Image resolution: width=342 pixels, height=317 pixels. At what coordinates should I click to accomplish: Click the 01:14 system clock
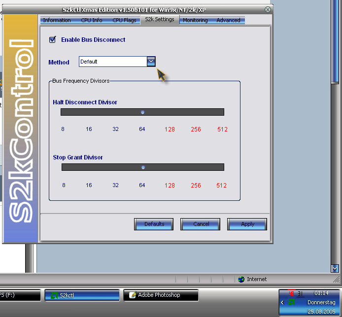point(321,293)
